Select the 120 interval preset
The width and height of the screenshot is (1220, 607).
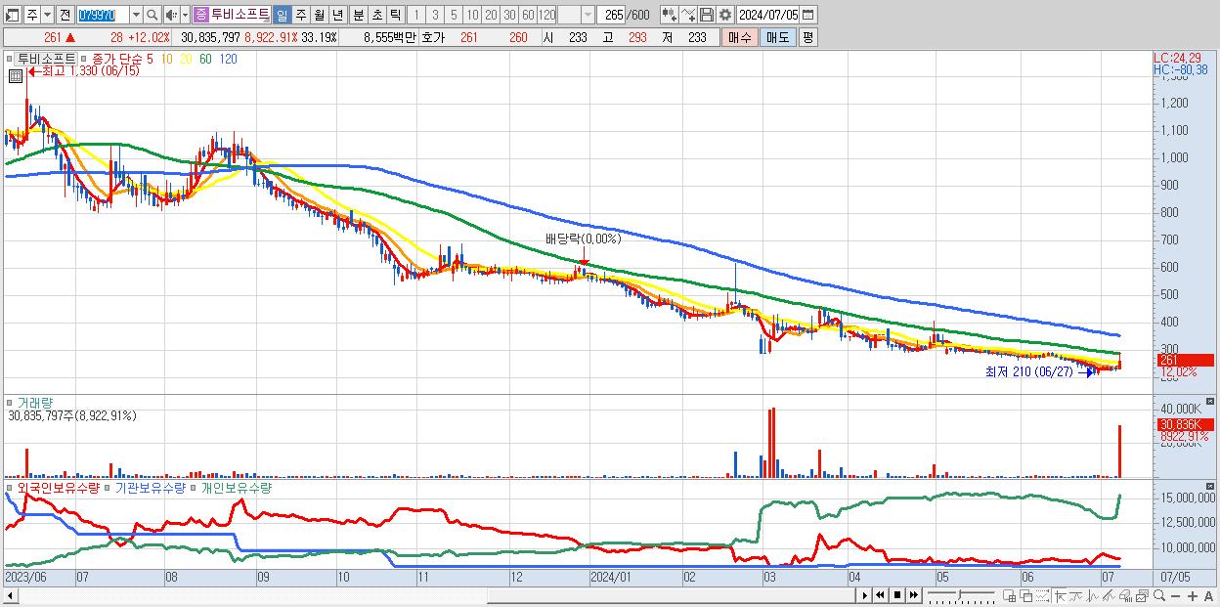coord(546,15)
